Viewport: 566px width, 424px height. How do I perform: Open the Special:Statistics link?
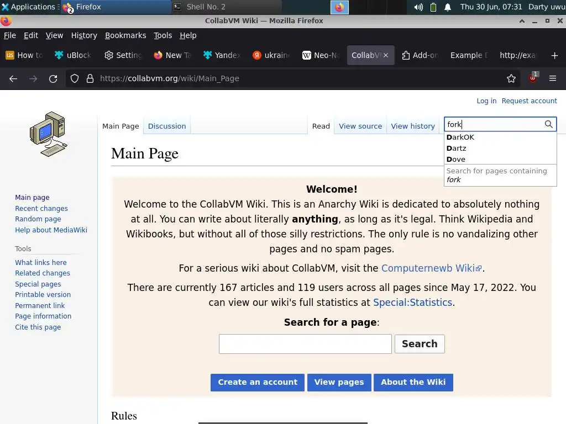(412, 303)
